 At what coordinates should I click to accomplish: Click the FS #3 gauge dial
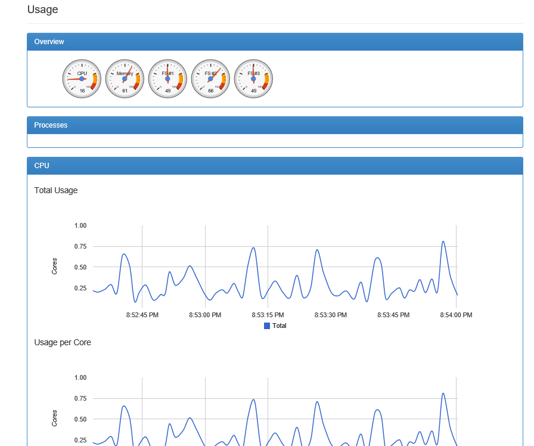pyautogui.click(x=253, y=79)
